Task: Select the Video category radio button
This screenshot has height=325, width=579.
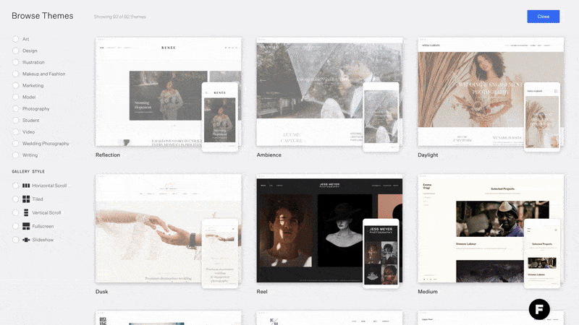Action: click(x=15, y=132)
